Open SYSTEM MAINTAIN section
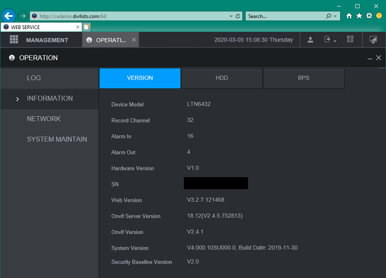The width and height of the screenshot is (386, 278). (x=57, y=139)
